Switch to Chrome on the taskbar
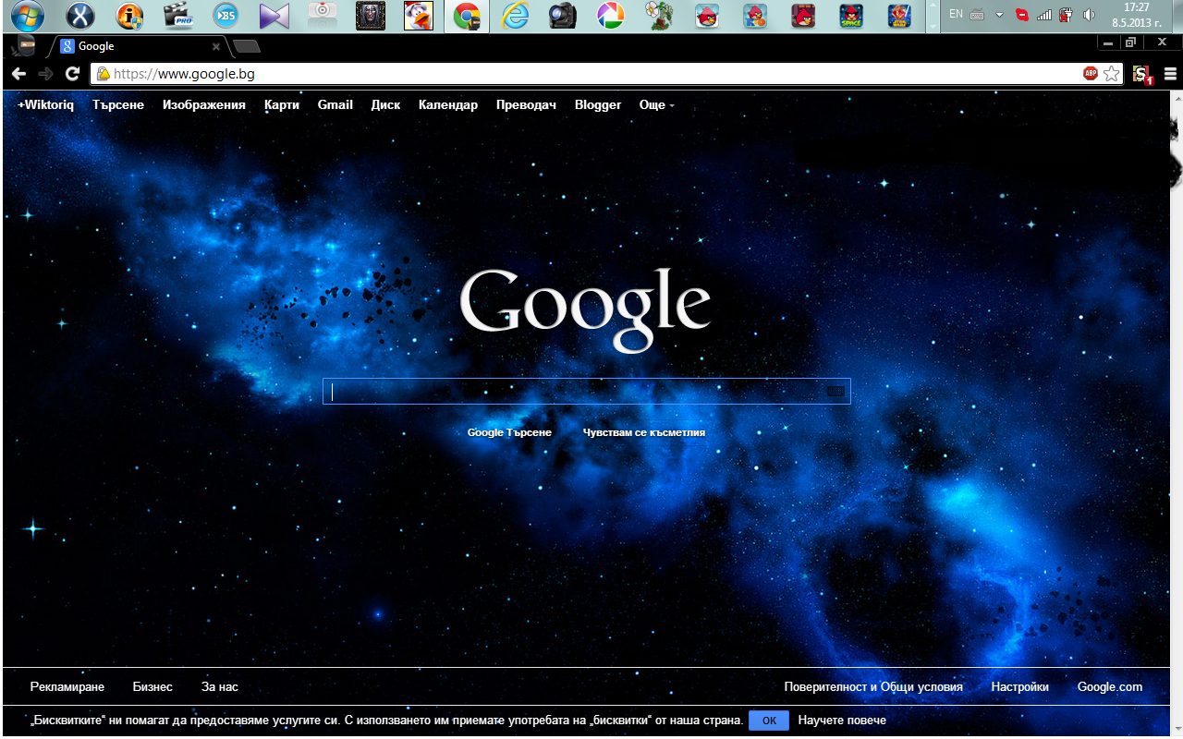 [x=467, y=16]
